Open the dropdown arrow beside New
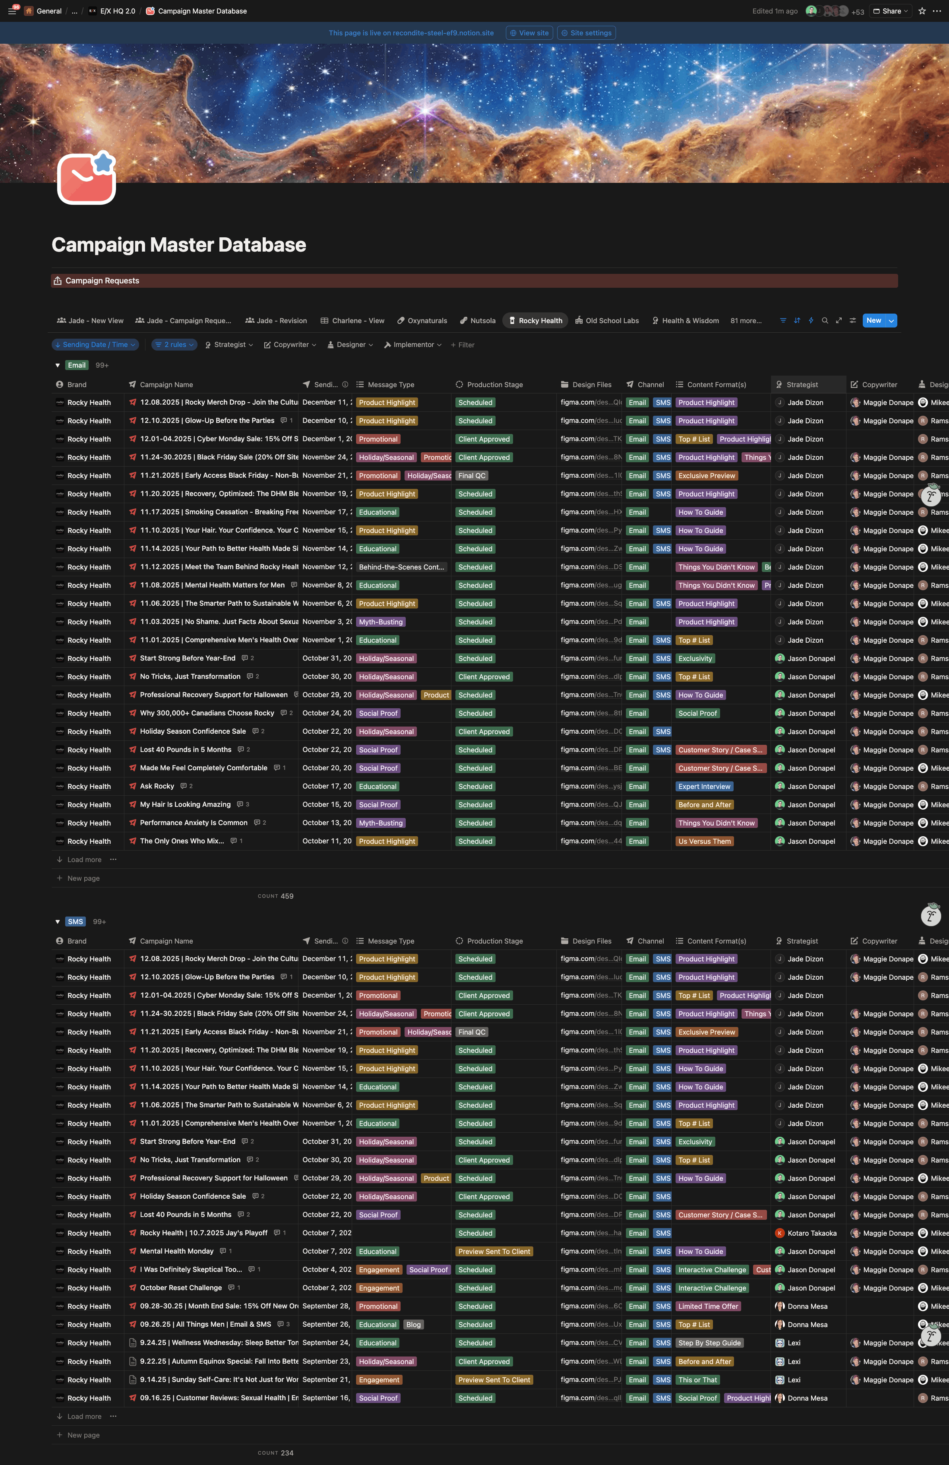Screen dimensions: 949x1465 tap(891, 321)
